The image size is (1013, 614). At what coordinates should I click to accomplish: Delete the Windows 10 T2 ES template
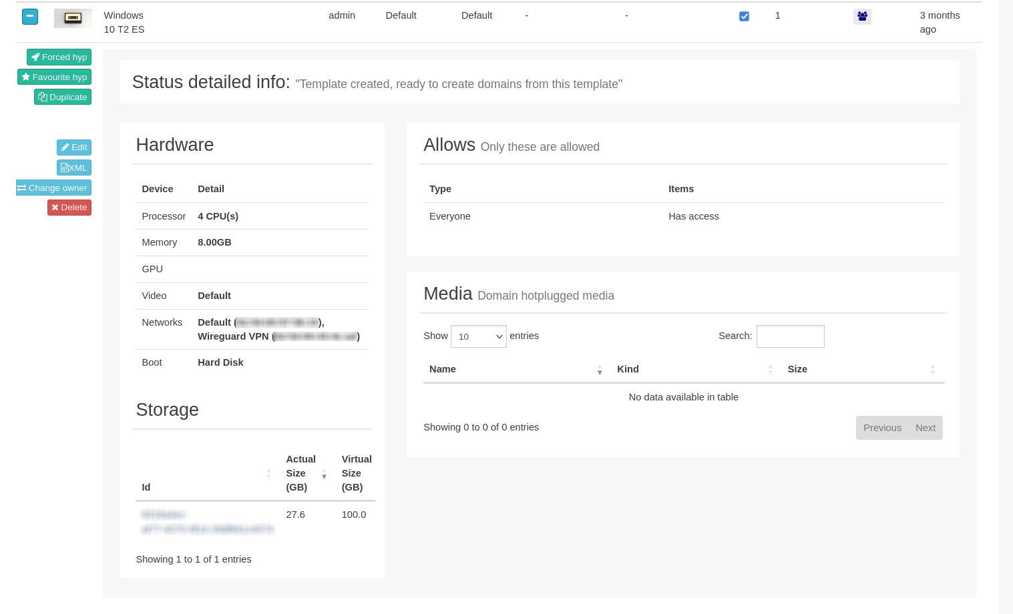coord(69,208)
